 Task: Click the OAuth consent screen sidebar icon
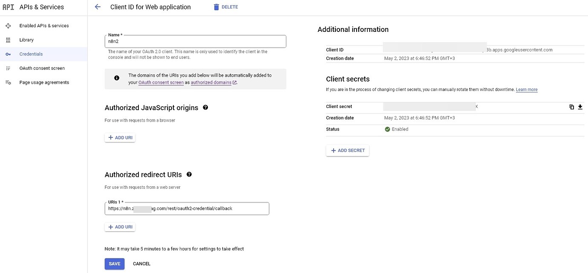tap(8, 68)
